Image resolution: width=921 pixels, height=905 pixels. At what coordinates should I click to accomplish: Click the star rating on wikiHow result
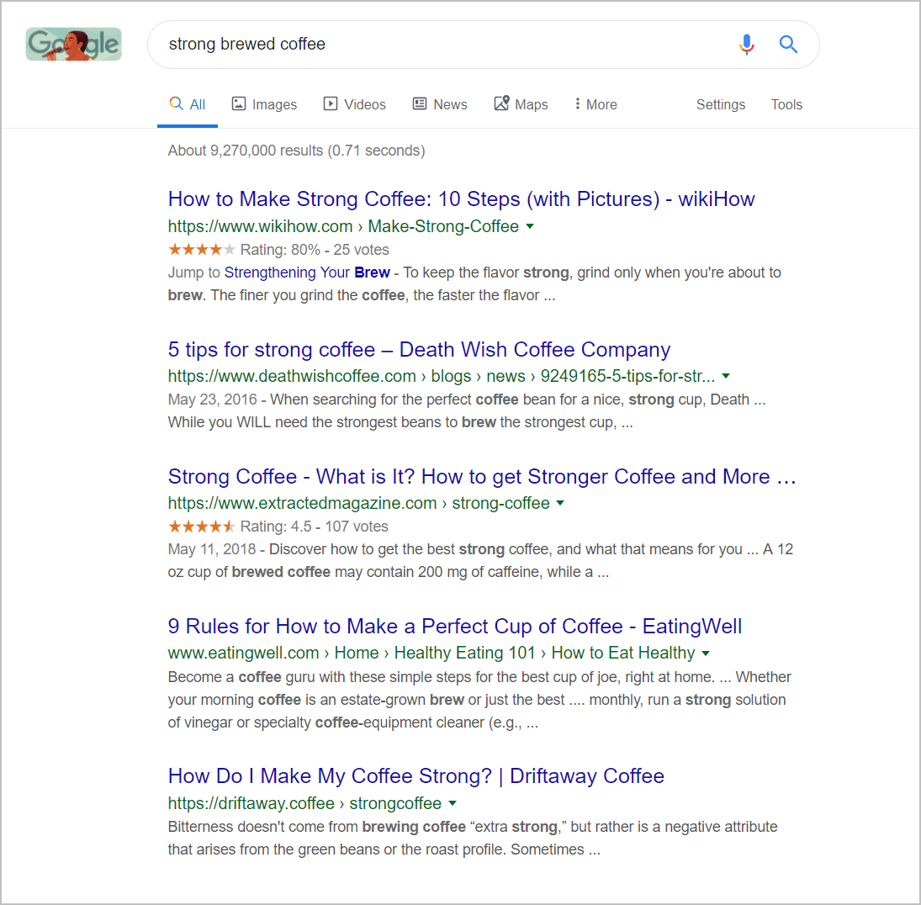click(202, 250)
